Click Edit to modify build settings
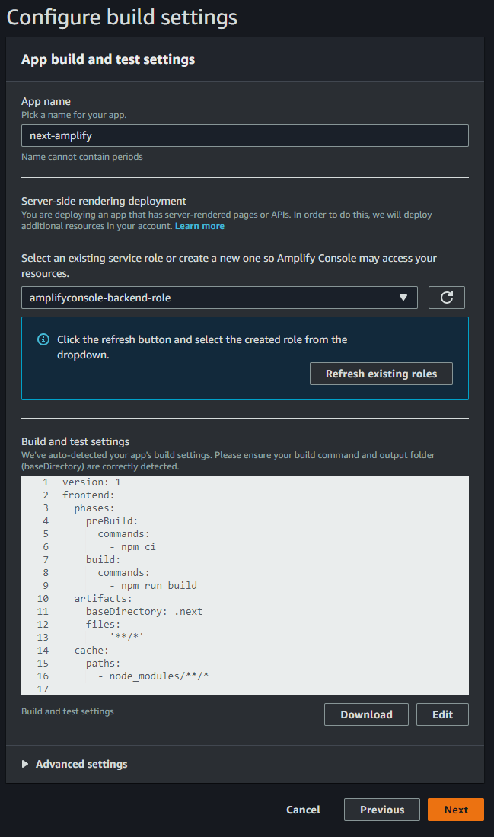494x837 pixels. pos(442,714)
